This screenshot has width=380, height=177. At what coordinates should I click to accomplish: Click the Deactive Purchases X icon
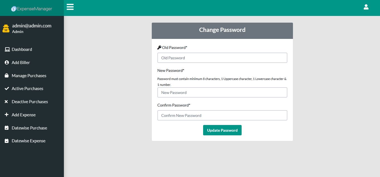[x=6, y=102]
